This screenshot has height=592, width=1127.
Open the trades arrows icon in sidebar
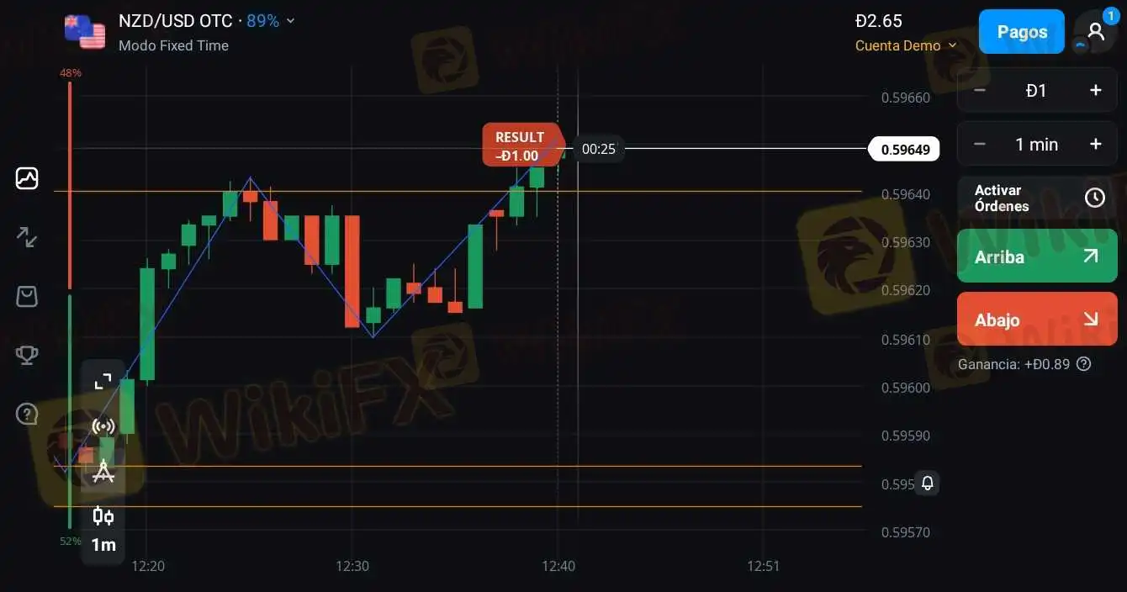tap(27, 237)
